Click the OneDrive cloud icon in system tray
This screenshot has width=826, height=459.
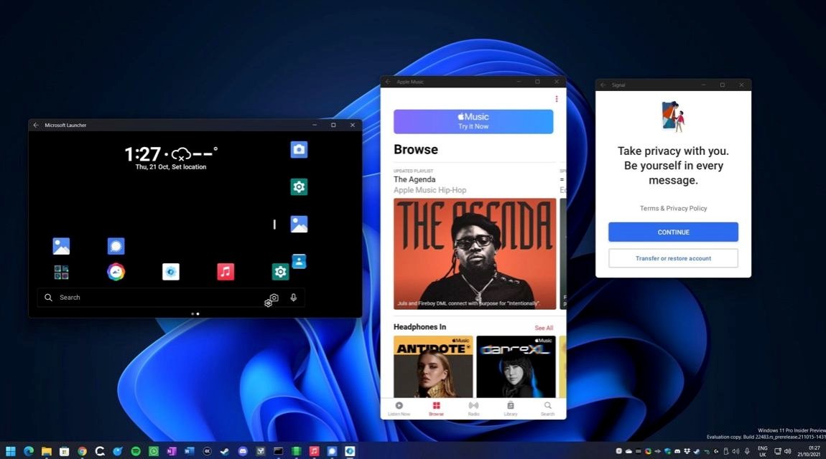[x=628, y=451]
